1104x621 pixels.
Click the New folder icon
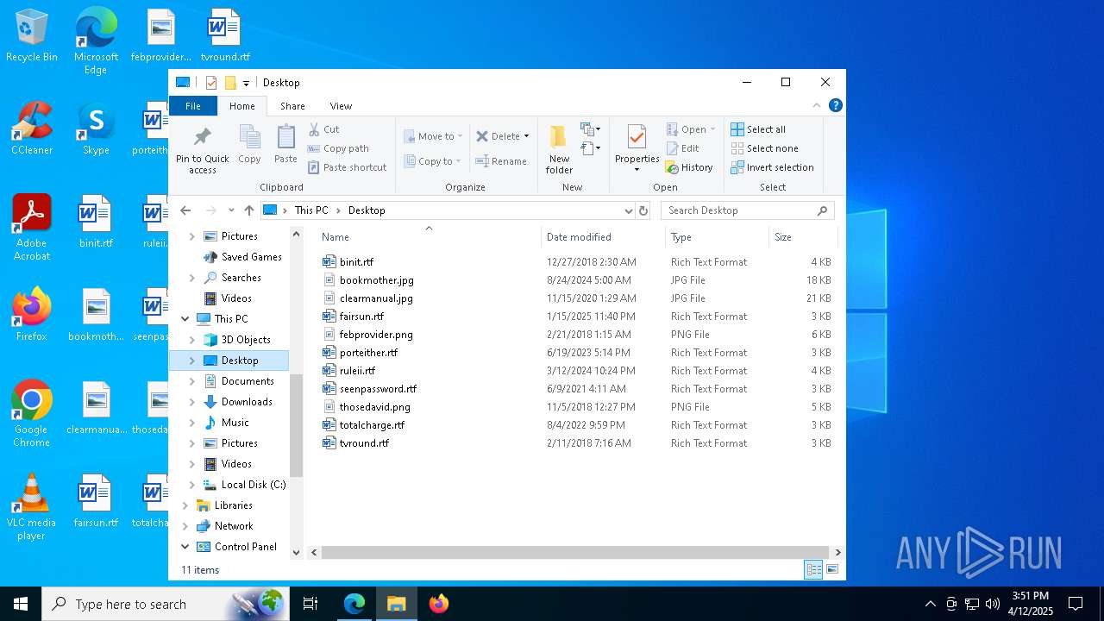coord(559,137)
